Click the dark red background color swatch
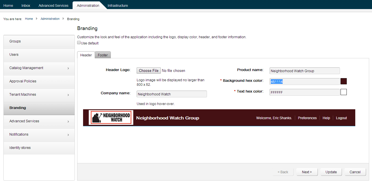Image resolution: width=372 pixels, height=184 pixels. click(343, 81)
